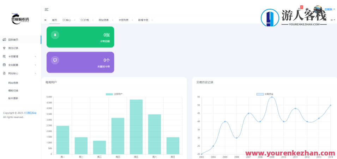Click the icon beside 全站配置
The image size is (337, 159).
[4, 65]
